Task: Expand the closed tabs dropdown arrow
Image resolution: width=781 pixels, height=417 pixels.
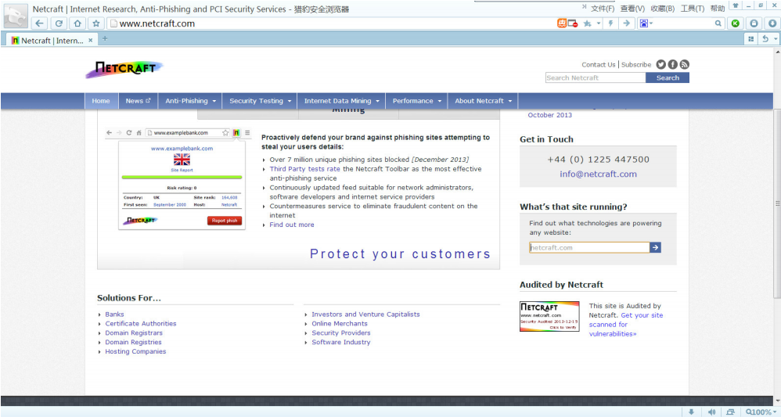Action: point(776,39)
